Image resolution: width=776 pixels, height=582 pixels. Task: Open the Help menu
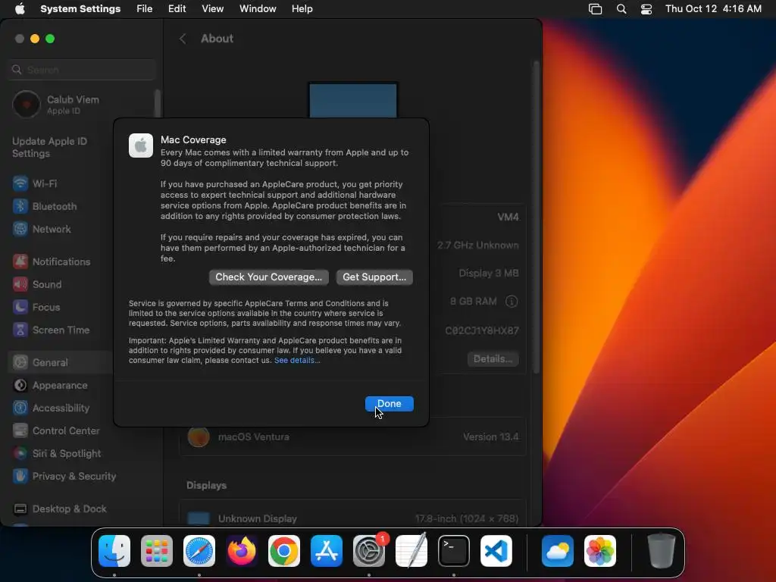pyautogui.click(x=302, y=9)
